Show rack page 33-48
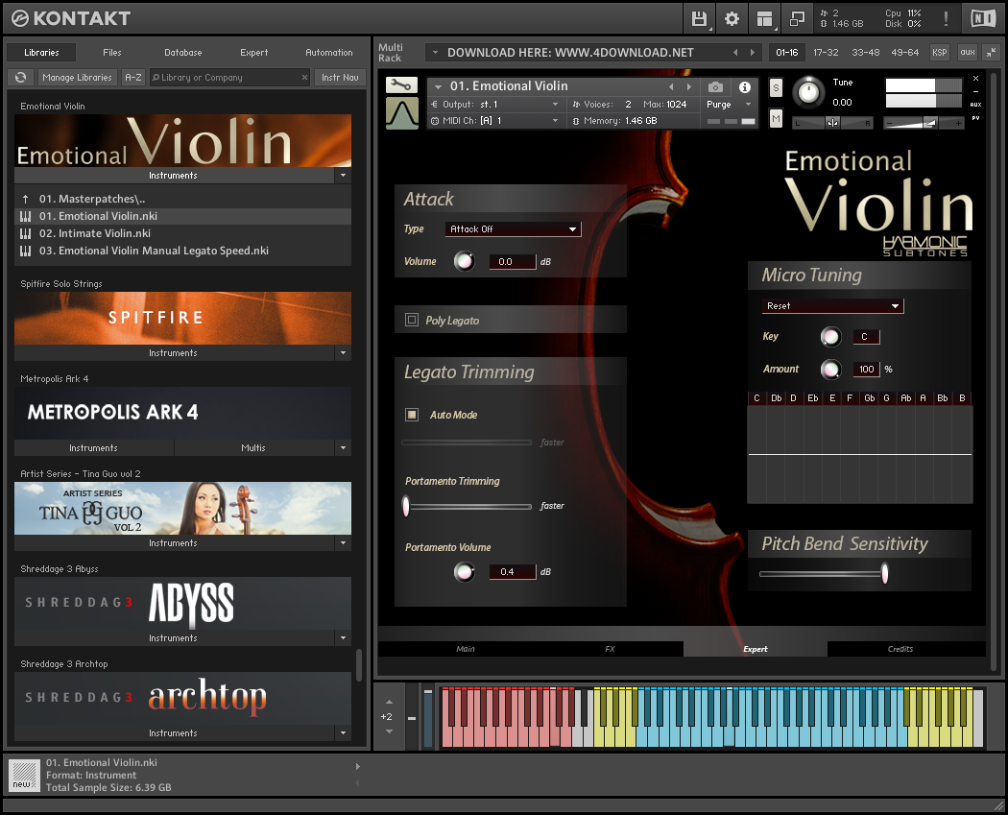 [x=865, y=52]
